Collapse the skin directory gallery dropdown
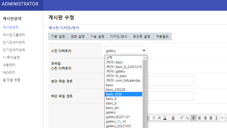227x128 pixels. tap(126, 50)
